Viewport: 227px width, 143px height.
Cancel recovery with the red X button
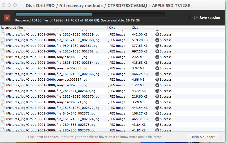coord(7,18)
